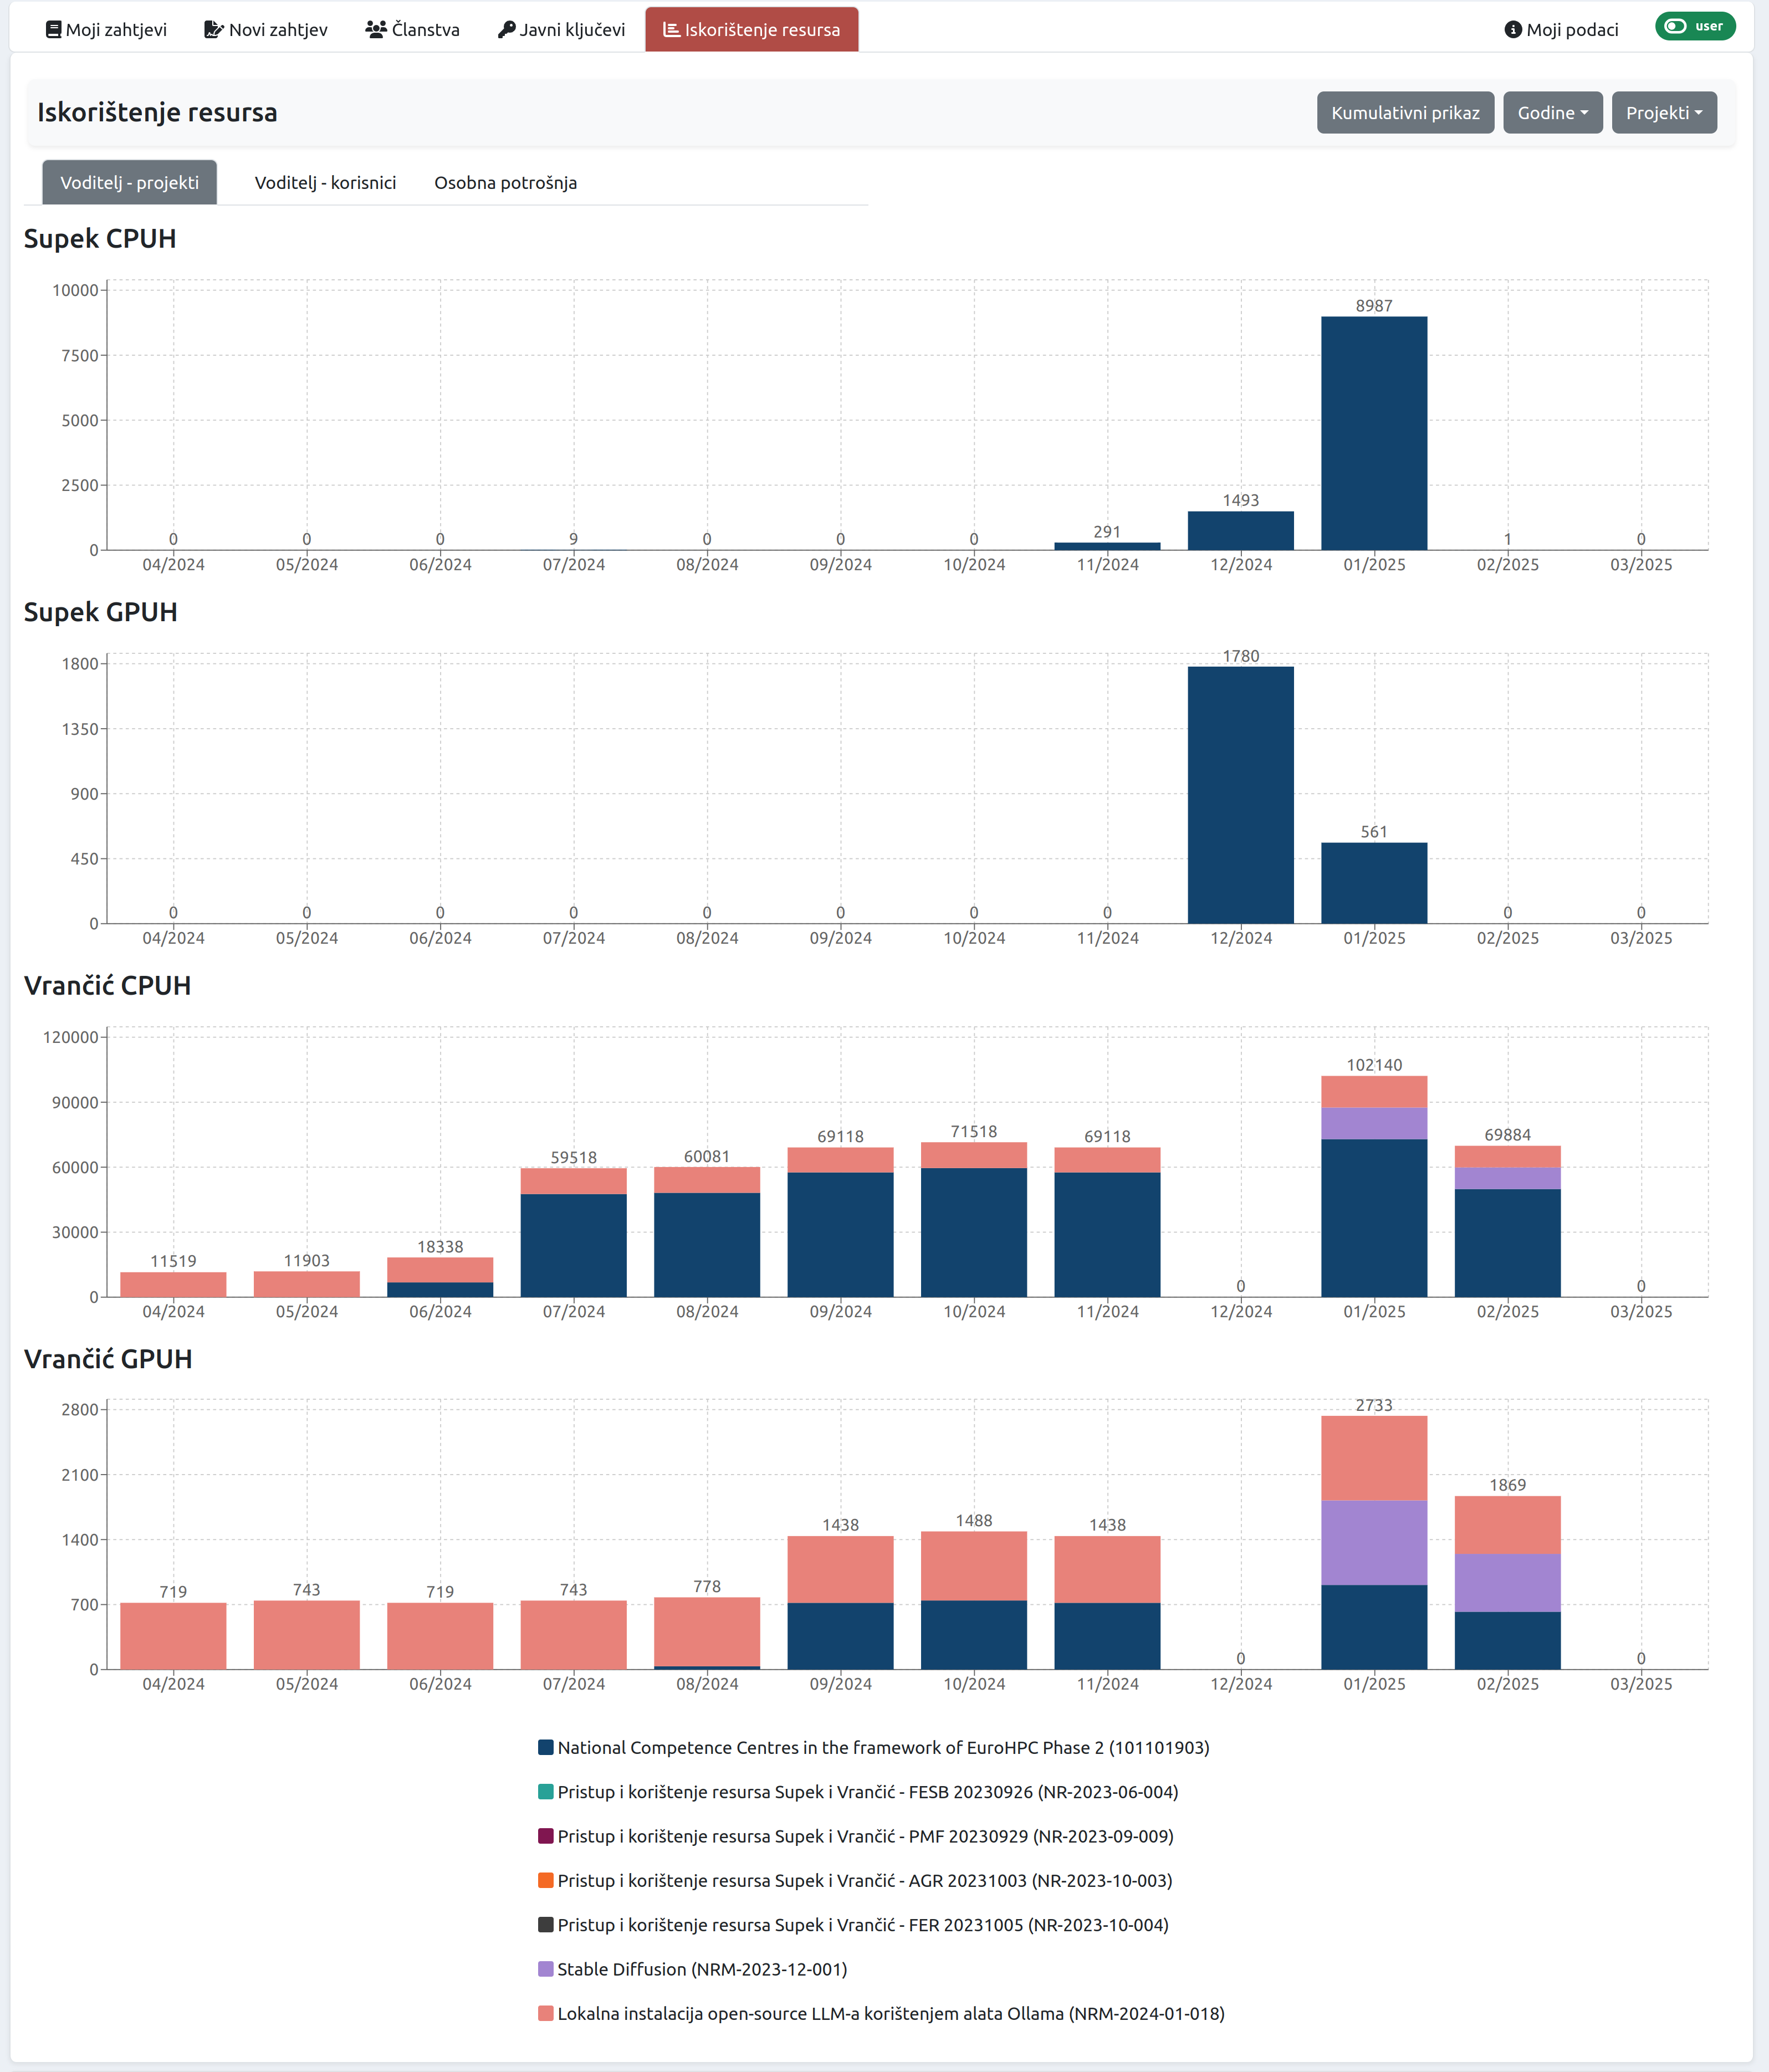Open the Moji podaci link
The image size is (1769, 2072).
[1561, 30]
